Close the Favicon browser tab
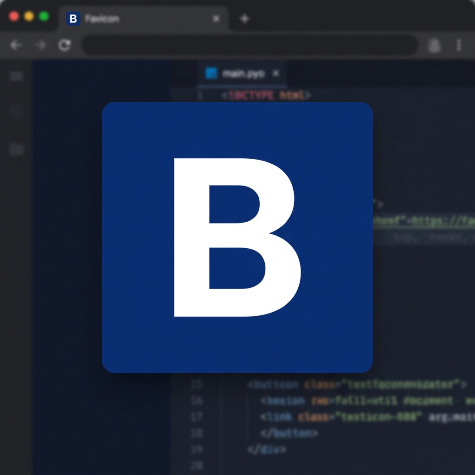Image resolution: width=475 pixels, height=475 pixels. (216, 19)
